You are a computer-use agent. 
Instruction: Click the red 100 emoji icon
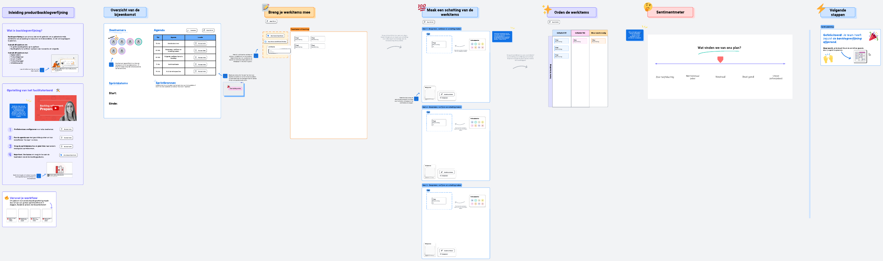pyautogui.click(x=422, y=7)
